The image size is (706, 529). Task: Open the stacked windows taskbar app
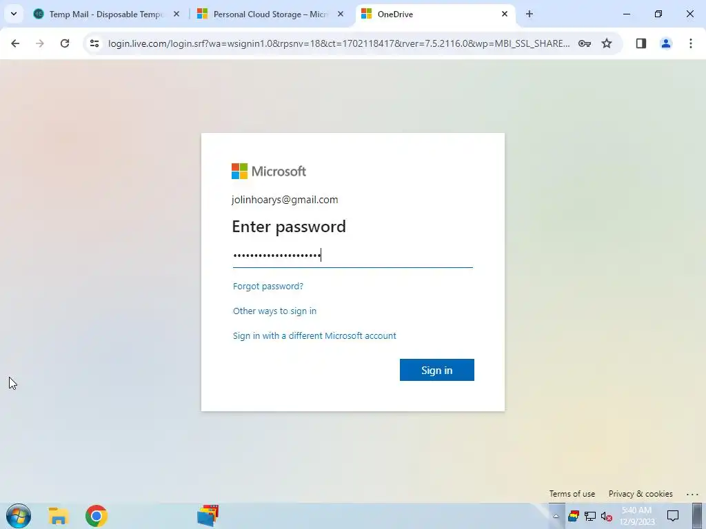click(x=208, y=515)
